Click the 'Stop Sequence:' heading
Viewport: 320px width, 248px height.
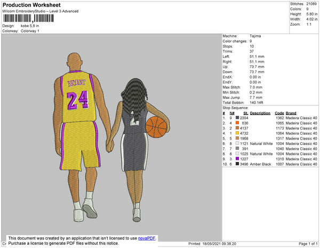coord(236,108)
